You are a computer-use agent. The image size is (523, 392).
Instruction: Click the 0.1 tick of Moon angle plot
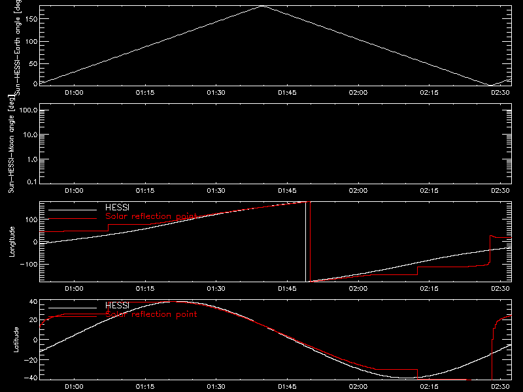click(x=32, y=182)
